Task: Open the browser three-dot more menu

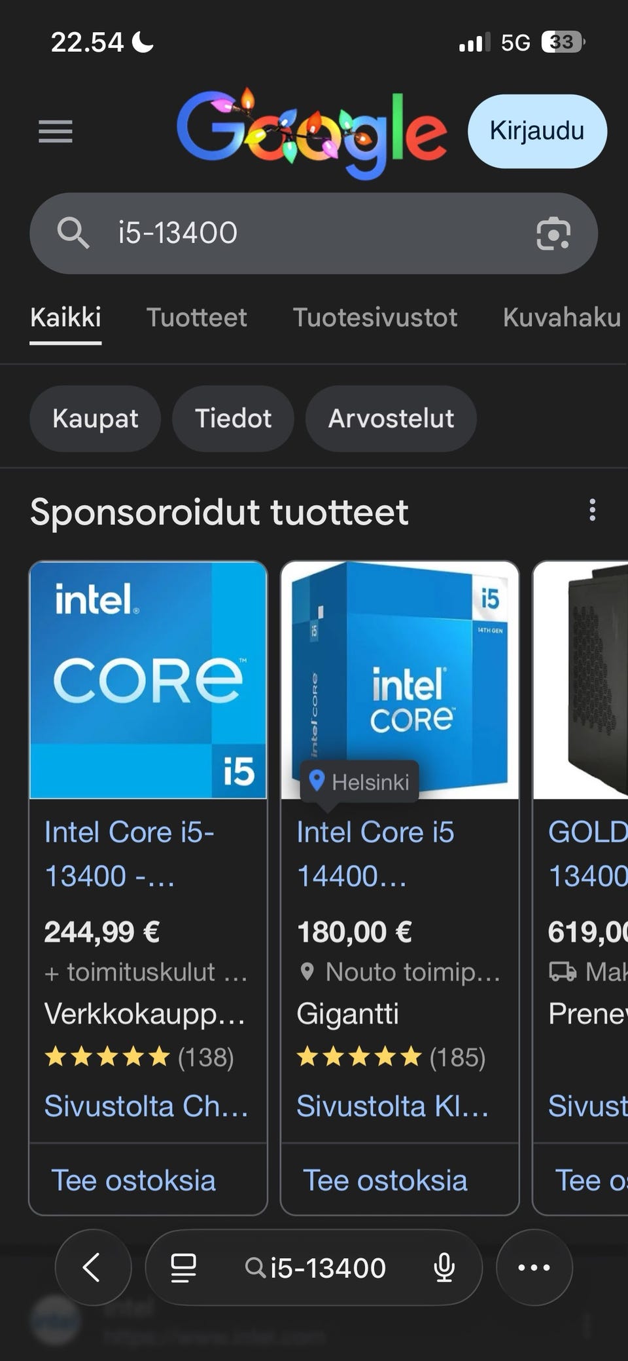Action: click(534, 1267)
